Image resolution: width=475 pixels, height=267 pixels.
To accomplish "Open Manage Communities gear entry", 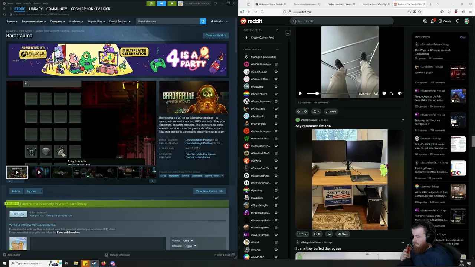I will [x=260, y=57].
